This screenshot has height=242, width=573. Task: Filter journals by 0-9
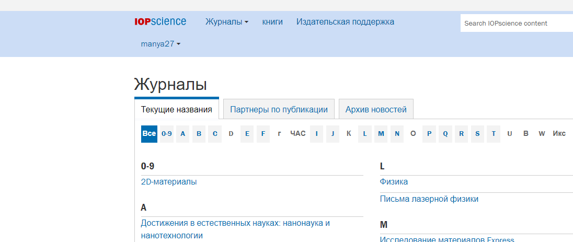(x=167, y=134)
